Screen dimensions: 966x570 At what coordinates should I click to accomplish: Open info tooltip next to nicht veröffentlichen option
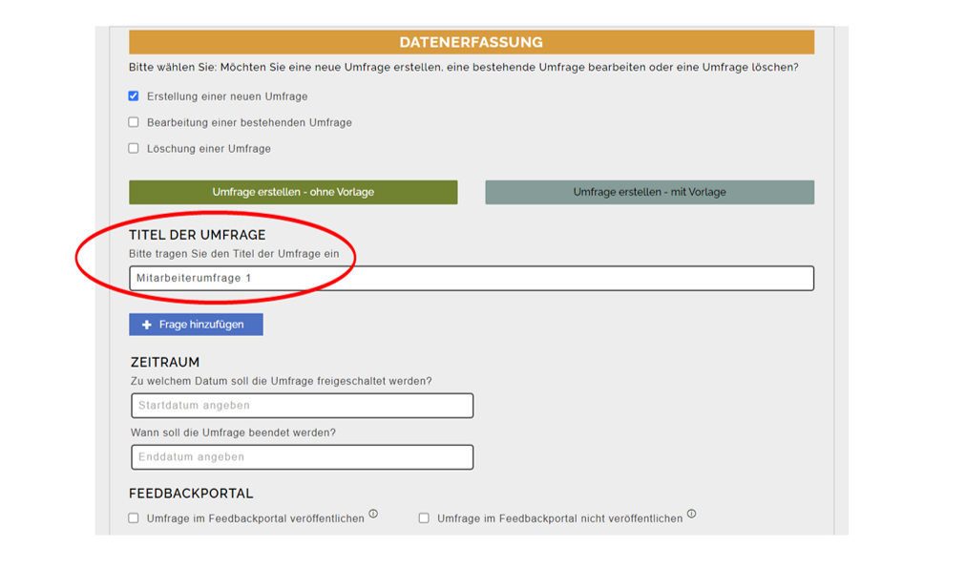(x=691, y=512)
